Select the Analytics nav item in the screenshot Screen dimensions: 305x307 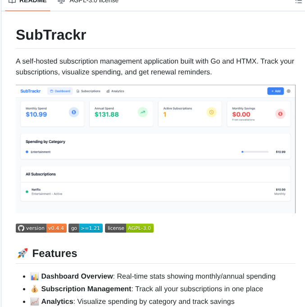pos(115,91)
